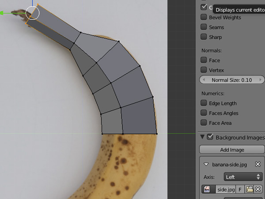Open image file folder icon
265x199 pixels.
[249, 189]
